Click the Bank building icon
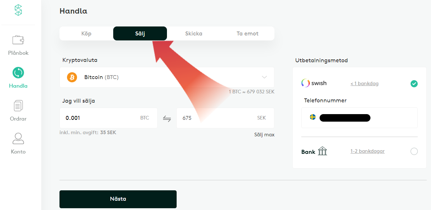 click(322, 151)
